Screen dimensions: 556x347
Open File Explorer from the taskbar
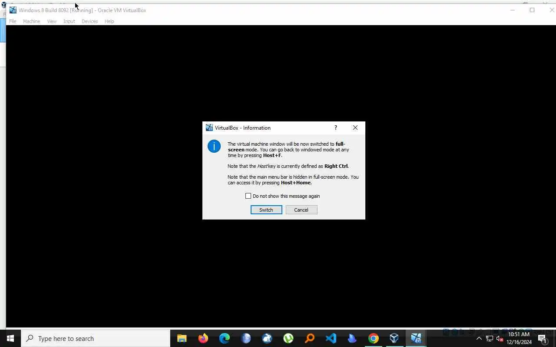[x=182, y=338]
